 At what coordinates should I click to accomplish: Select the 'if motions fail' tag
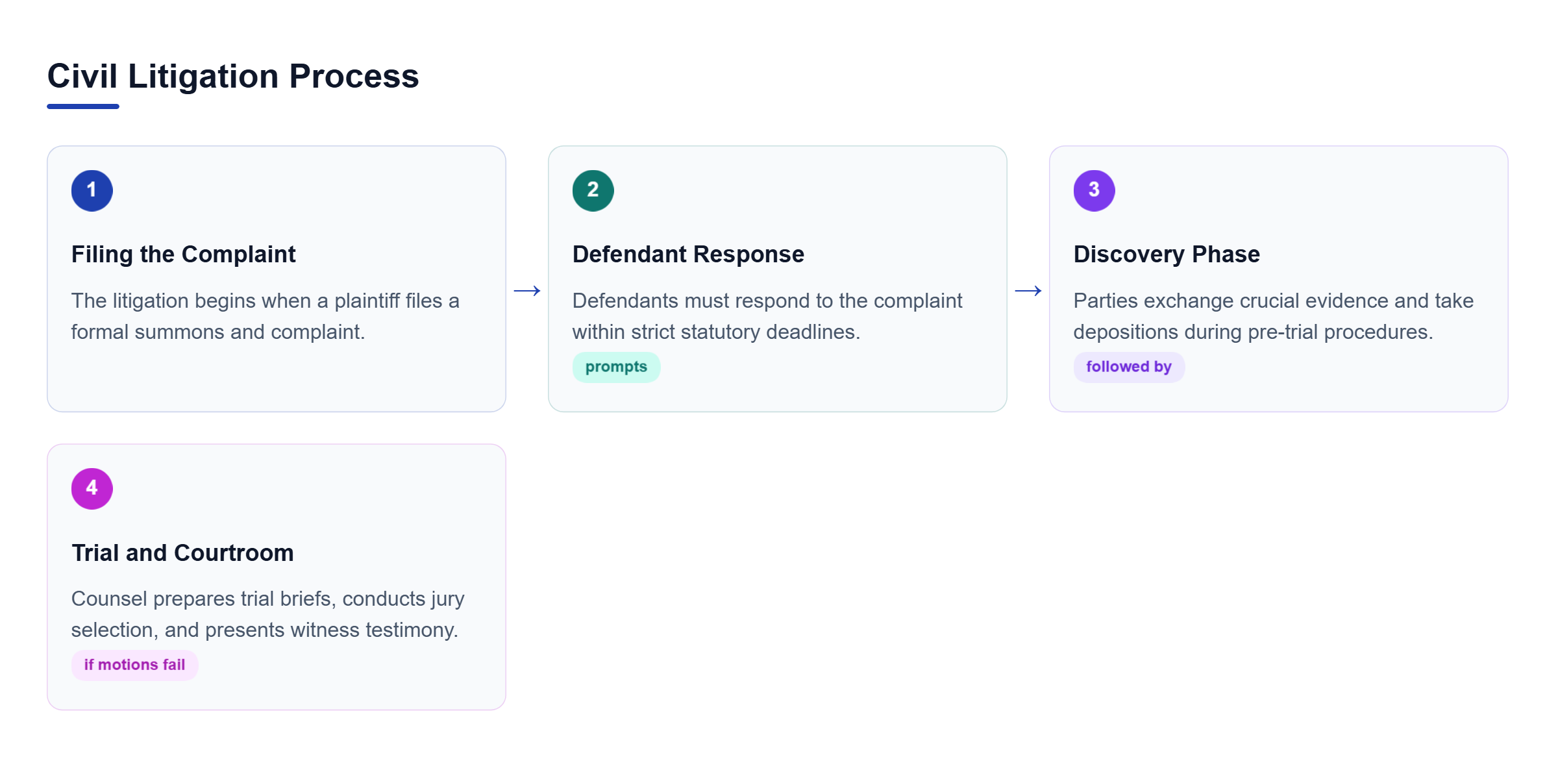pos(134,665)
